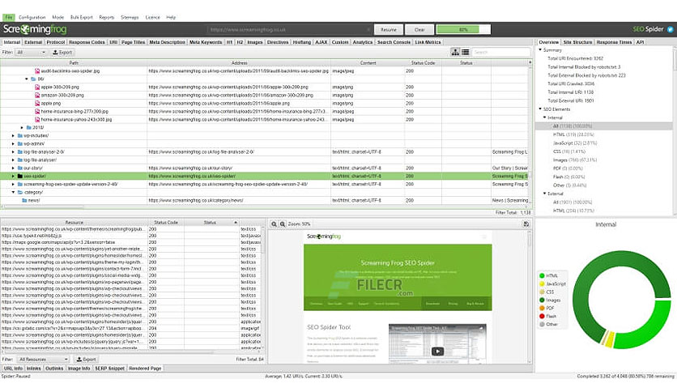
Task: Click image icon of apple-300x209.png
Action: pyautogui.click(x=37, y=87)
